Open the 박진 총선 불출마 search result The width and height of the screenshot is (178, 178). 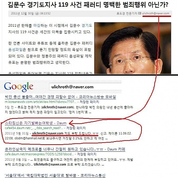pos(61,97)
